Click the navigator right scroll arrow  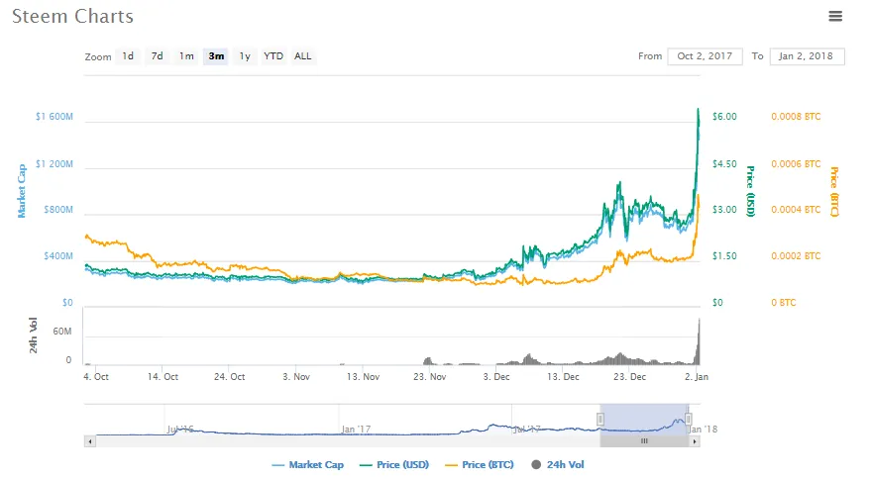(695, 441)
